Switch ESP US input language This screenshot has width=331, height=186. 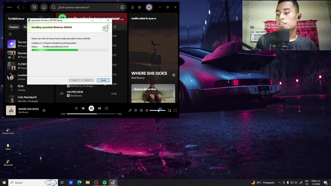pos(307,183)
